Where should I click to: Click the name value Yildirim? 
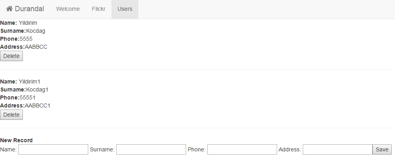28,23
